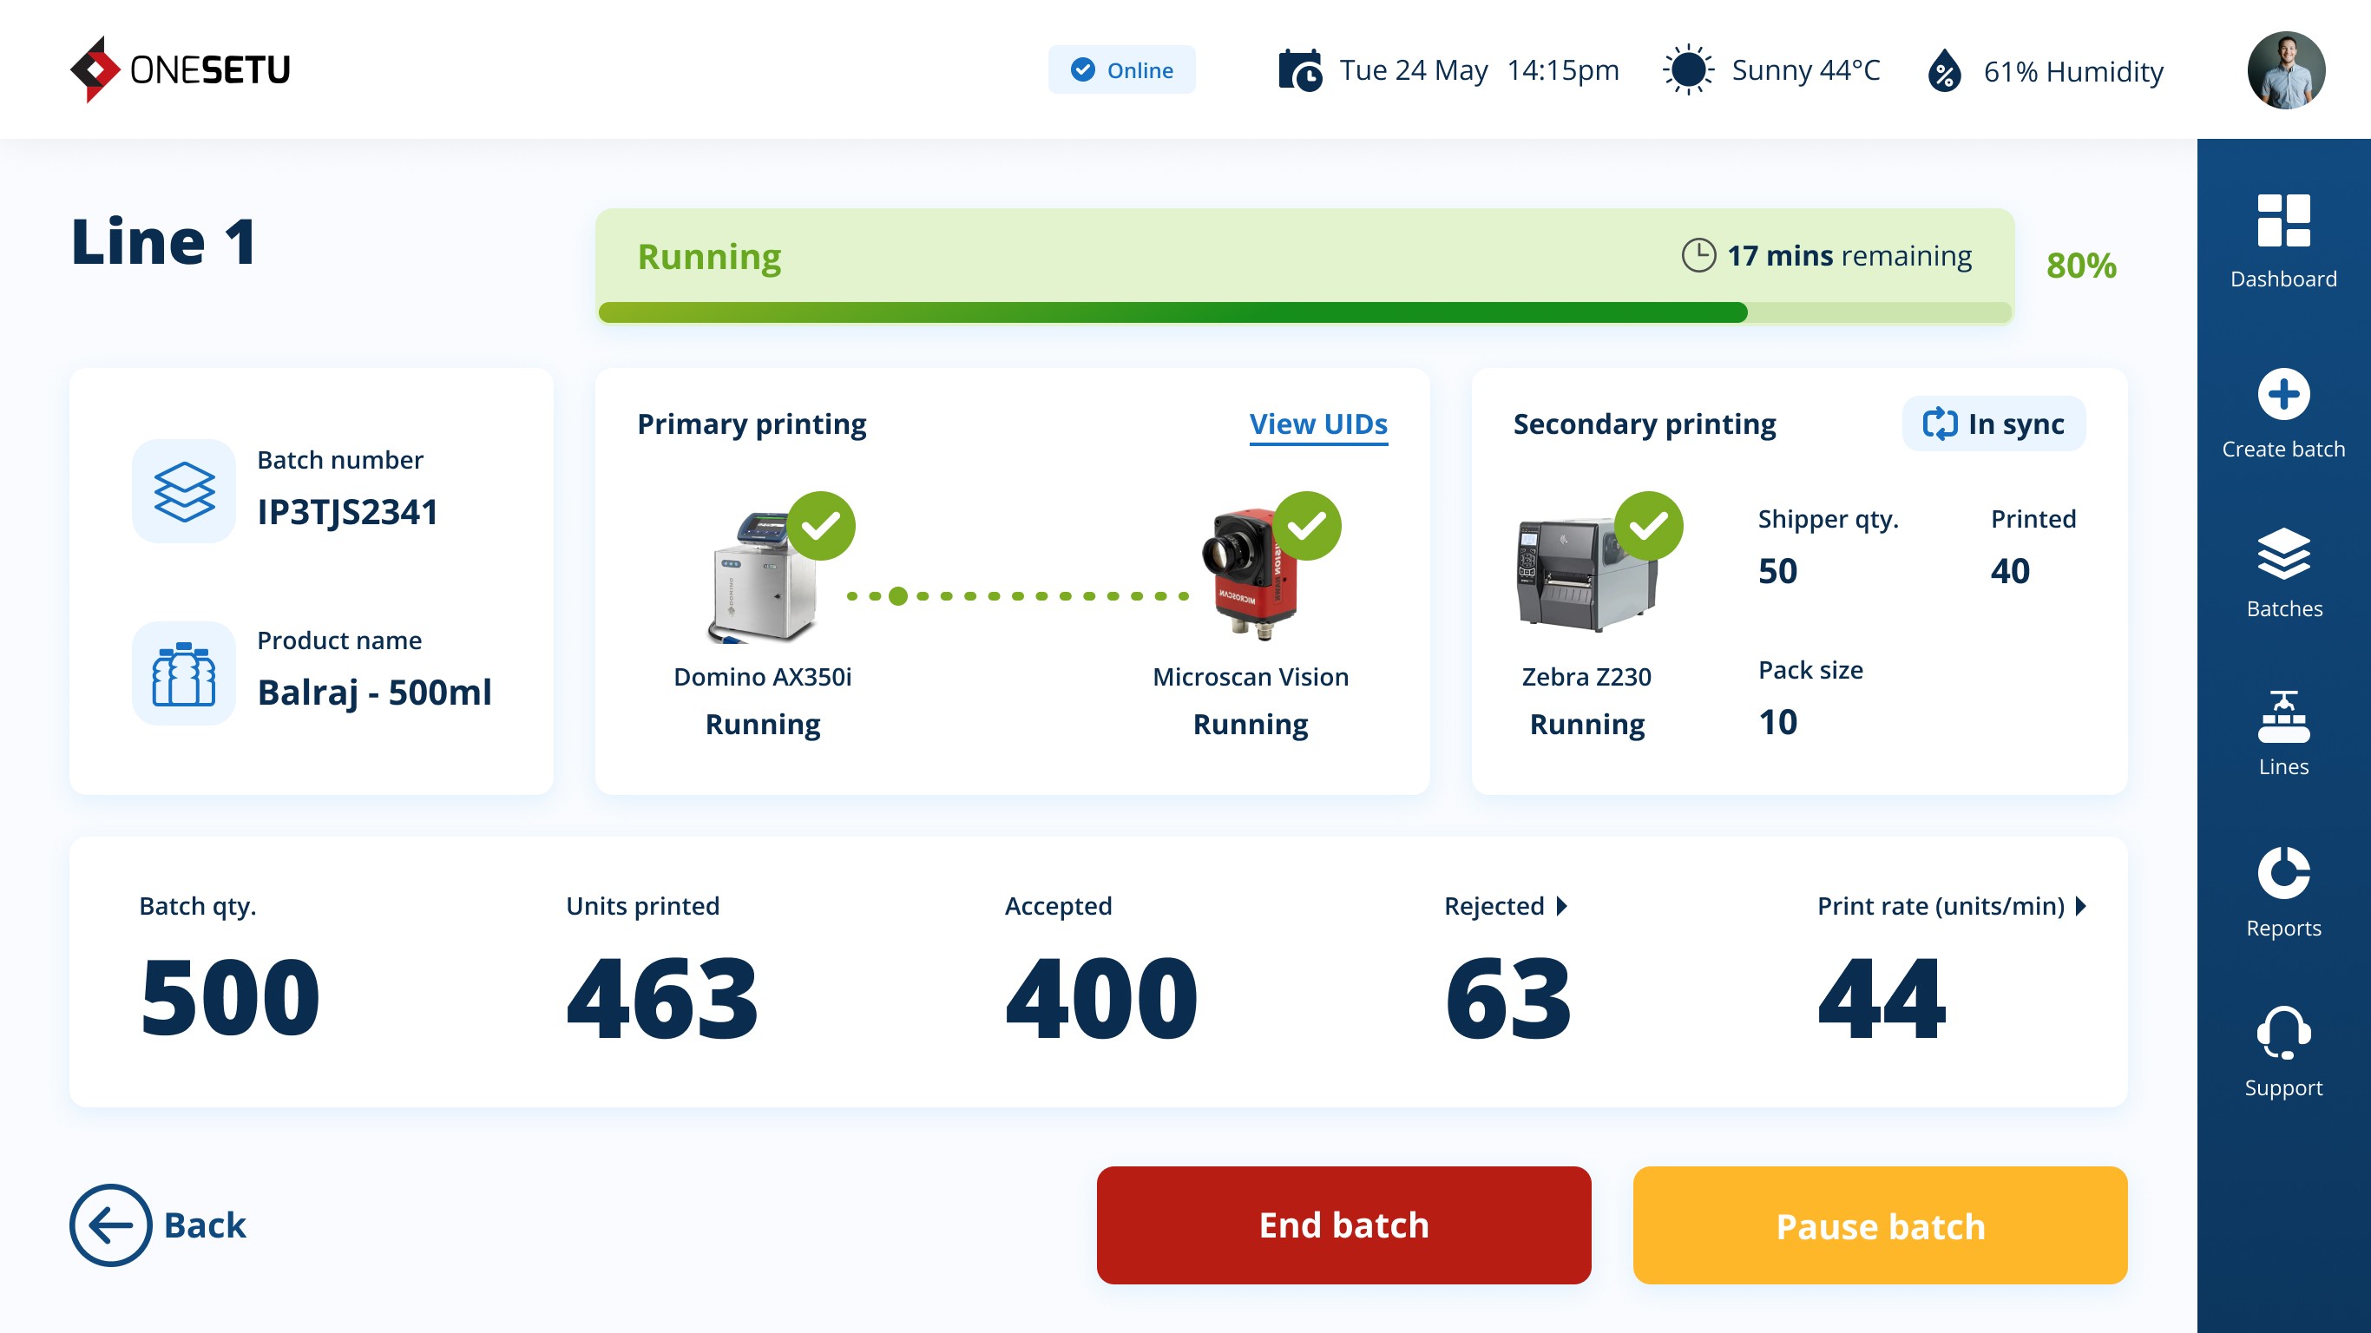The width and height of the screenshot is (2371, 1333).
Task: Select the Microscan Vision camera image
Action: coord(1250,575)
